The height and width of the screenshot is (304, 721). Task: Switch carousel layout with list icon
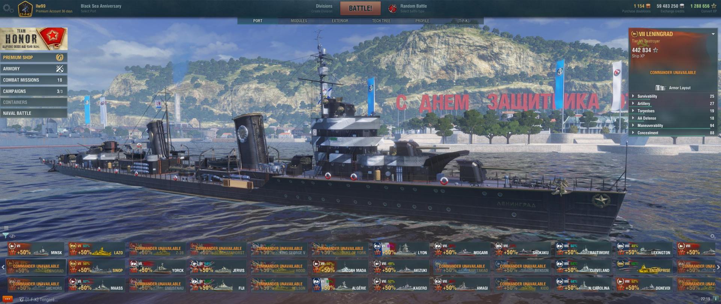coord(5,228)
